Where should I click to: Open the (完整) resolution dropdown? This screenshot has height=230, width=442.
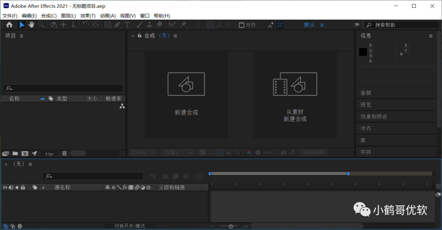click(x=178, y=153)
